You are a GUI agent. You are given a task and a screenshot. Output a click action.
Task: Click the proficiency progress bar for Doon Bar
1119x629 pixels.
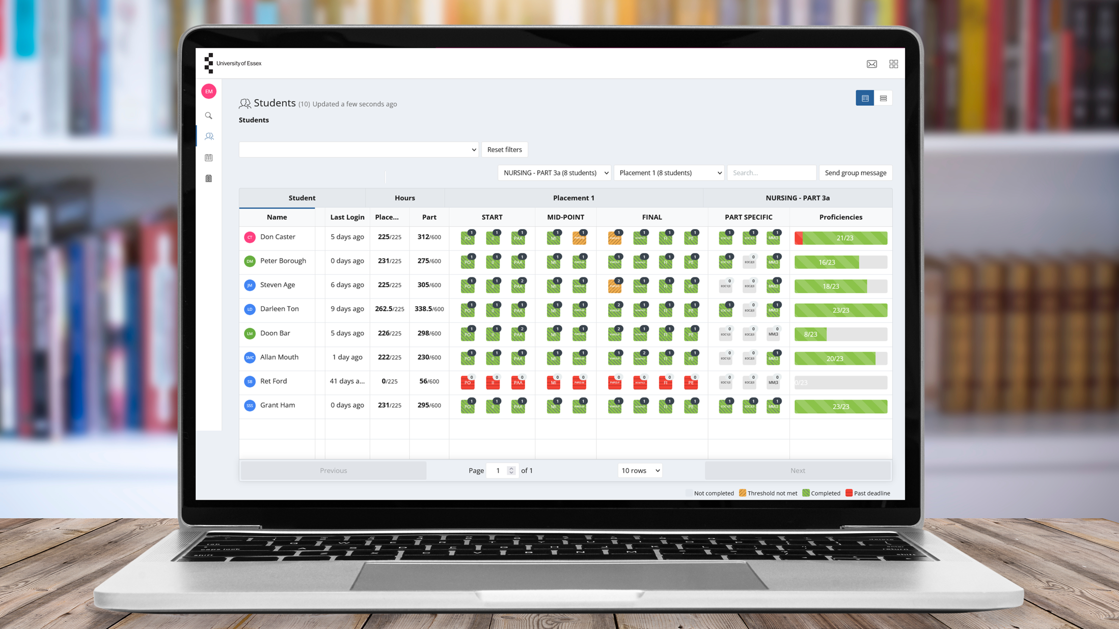841,333
